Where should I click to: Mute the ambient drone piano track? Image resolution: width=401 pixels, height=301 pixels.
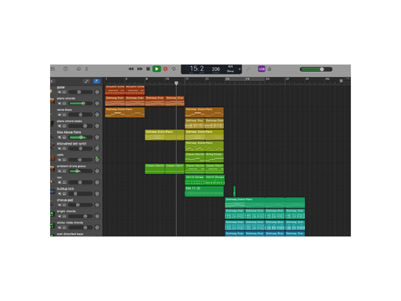(x=59, y=171)
